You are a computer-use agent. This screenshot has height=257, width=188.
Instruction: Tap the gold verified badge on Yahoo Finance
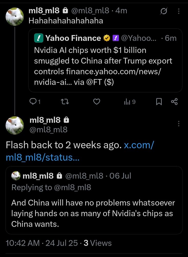(x=107, y=38)
